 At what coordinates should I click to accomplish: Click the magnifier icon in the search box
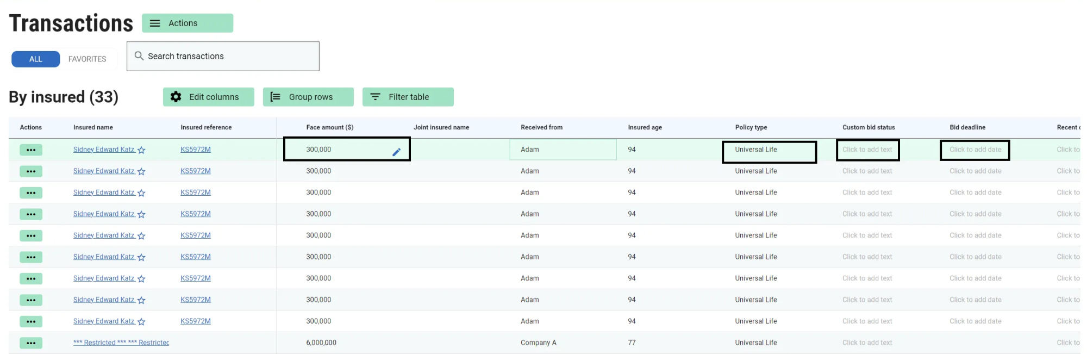point(139,56)
